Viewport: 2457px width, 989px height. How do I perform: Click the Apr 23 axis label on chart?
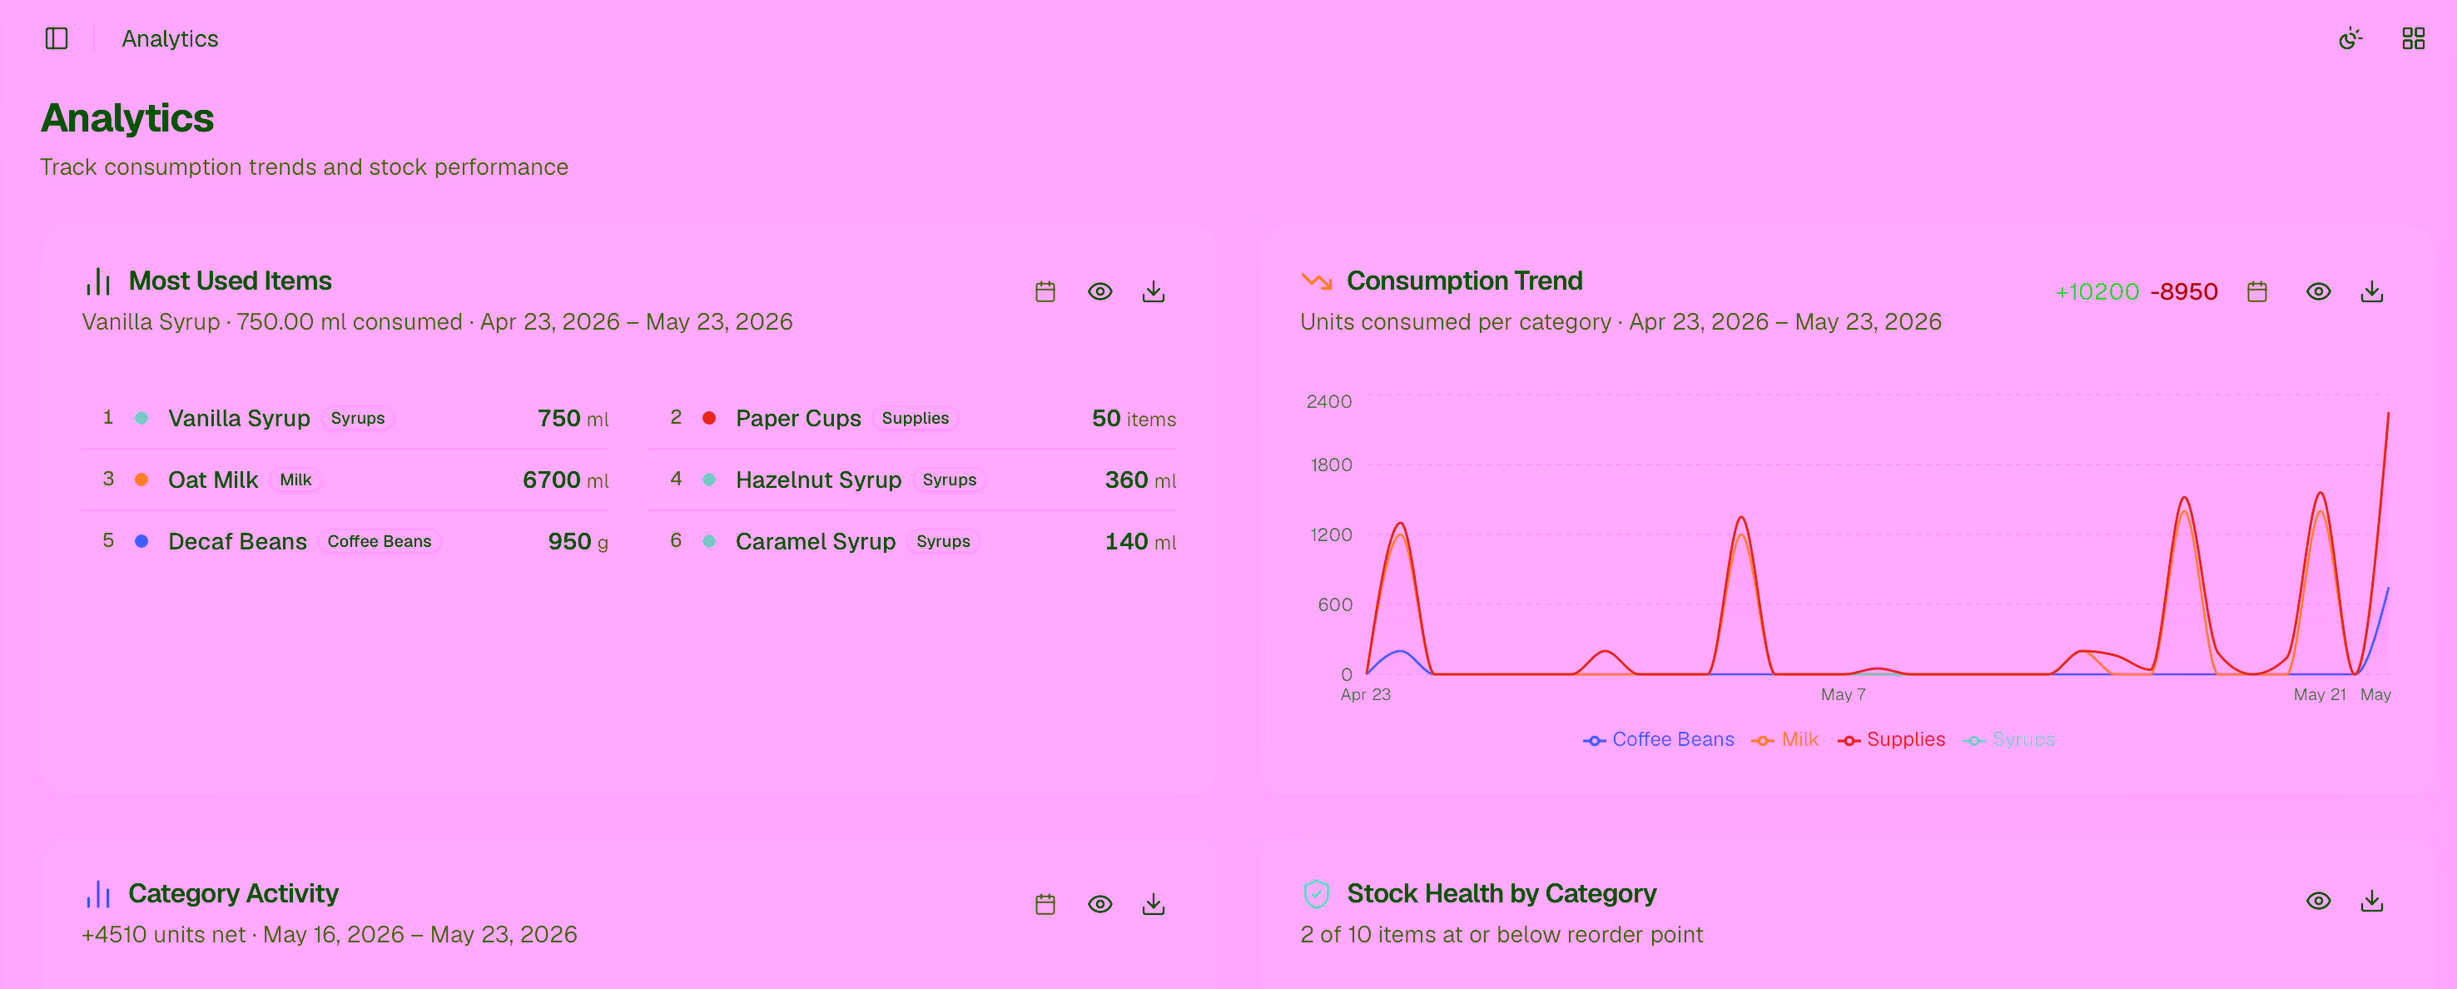[x=1365, y=694]
